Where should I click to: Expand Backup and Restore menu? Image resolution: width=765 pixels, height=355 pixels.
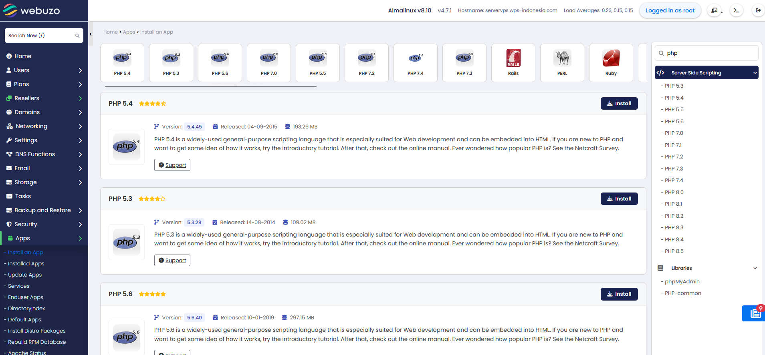[44, 210]
